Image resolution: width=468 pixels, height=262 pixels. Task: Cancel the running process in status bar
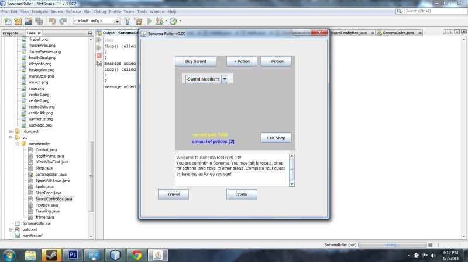(431, 245)
